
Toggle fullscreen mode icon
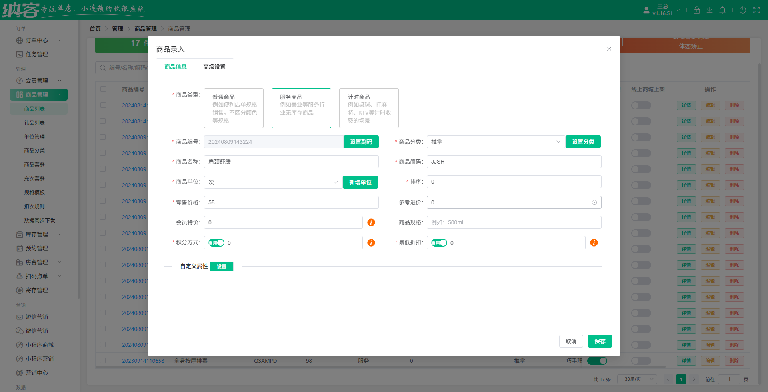click(x=756, y=10)
